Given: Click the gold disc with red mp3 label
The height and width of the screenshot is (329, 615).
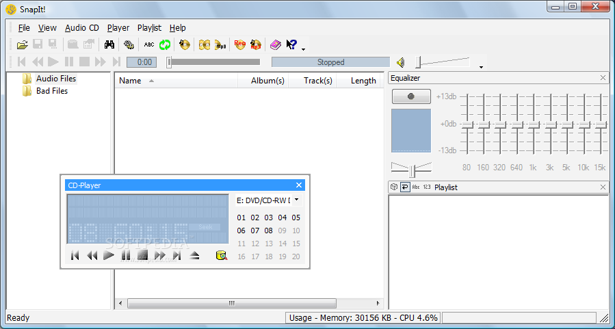Looking at the screenshot, I should click(x=256, y=44).
